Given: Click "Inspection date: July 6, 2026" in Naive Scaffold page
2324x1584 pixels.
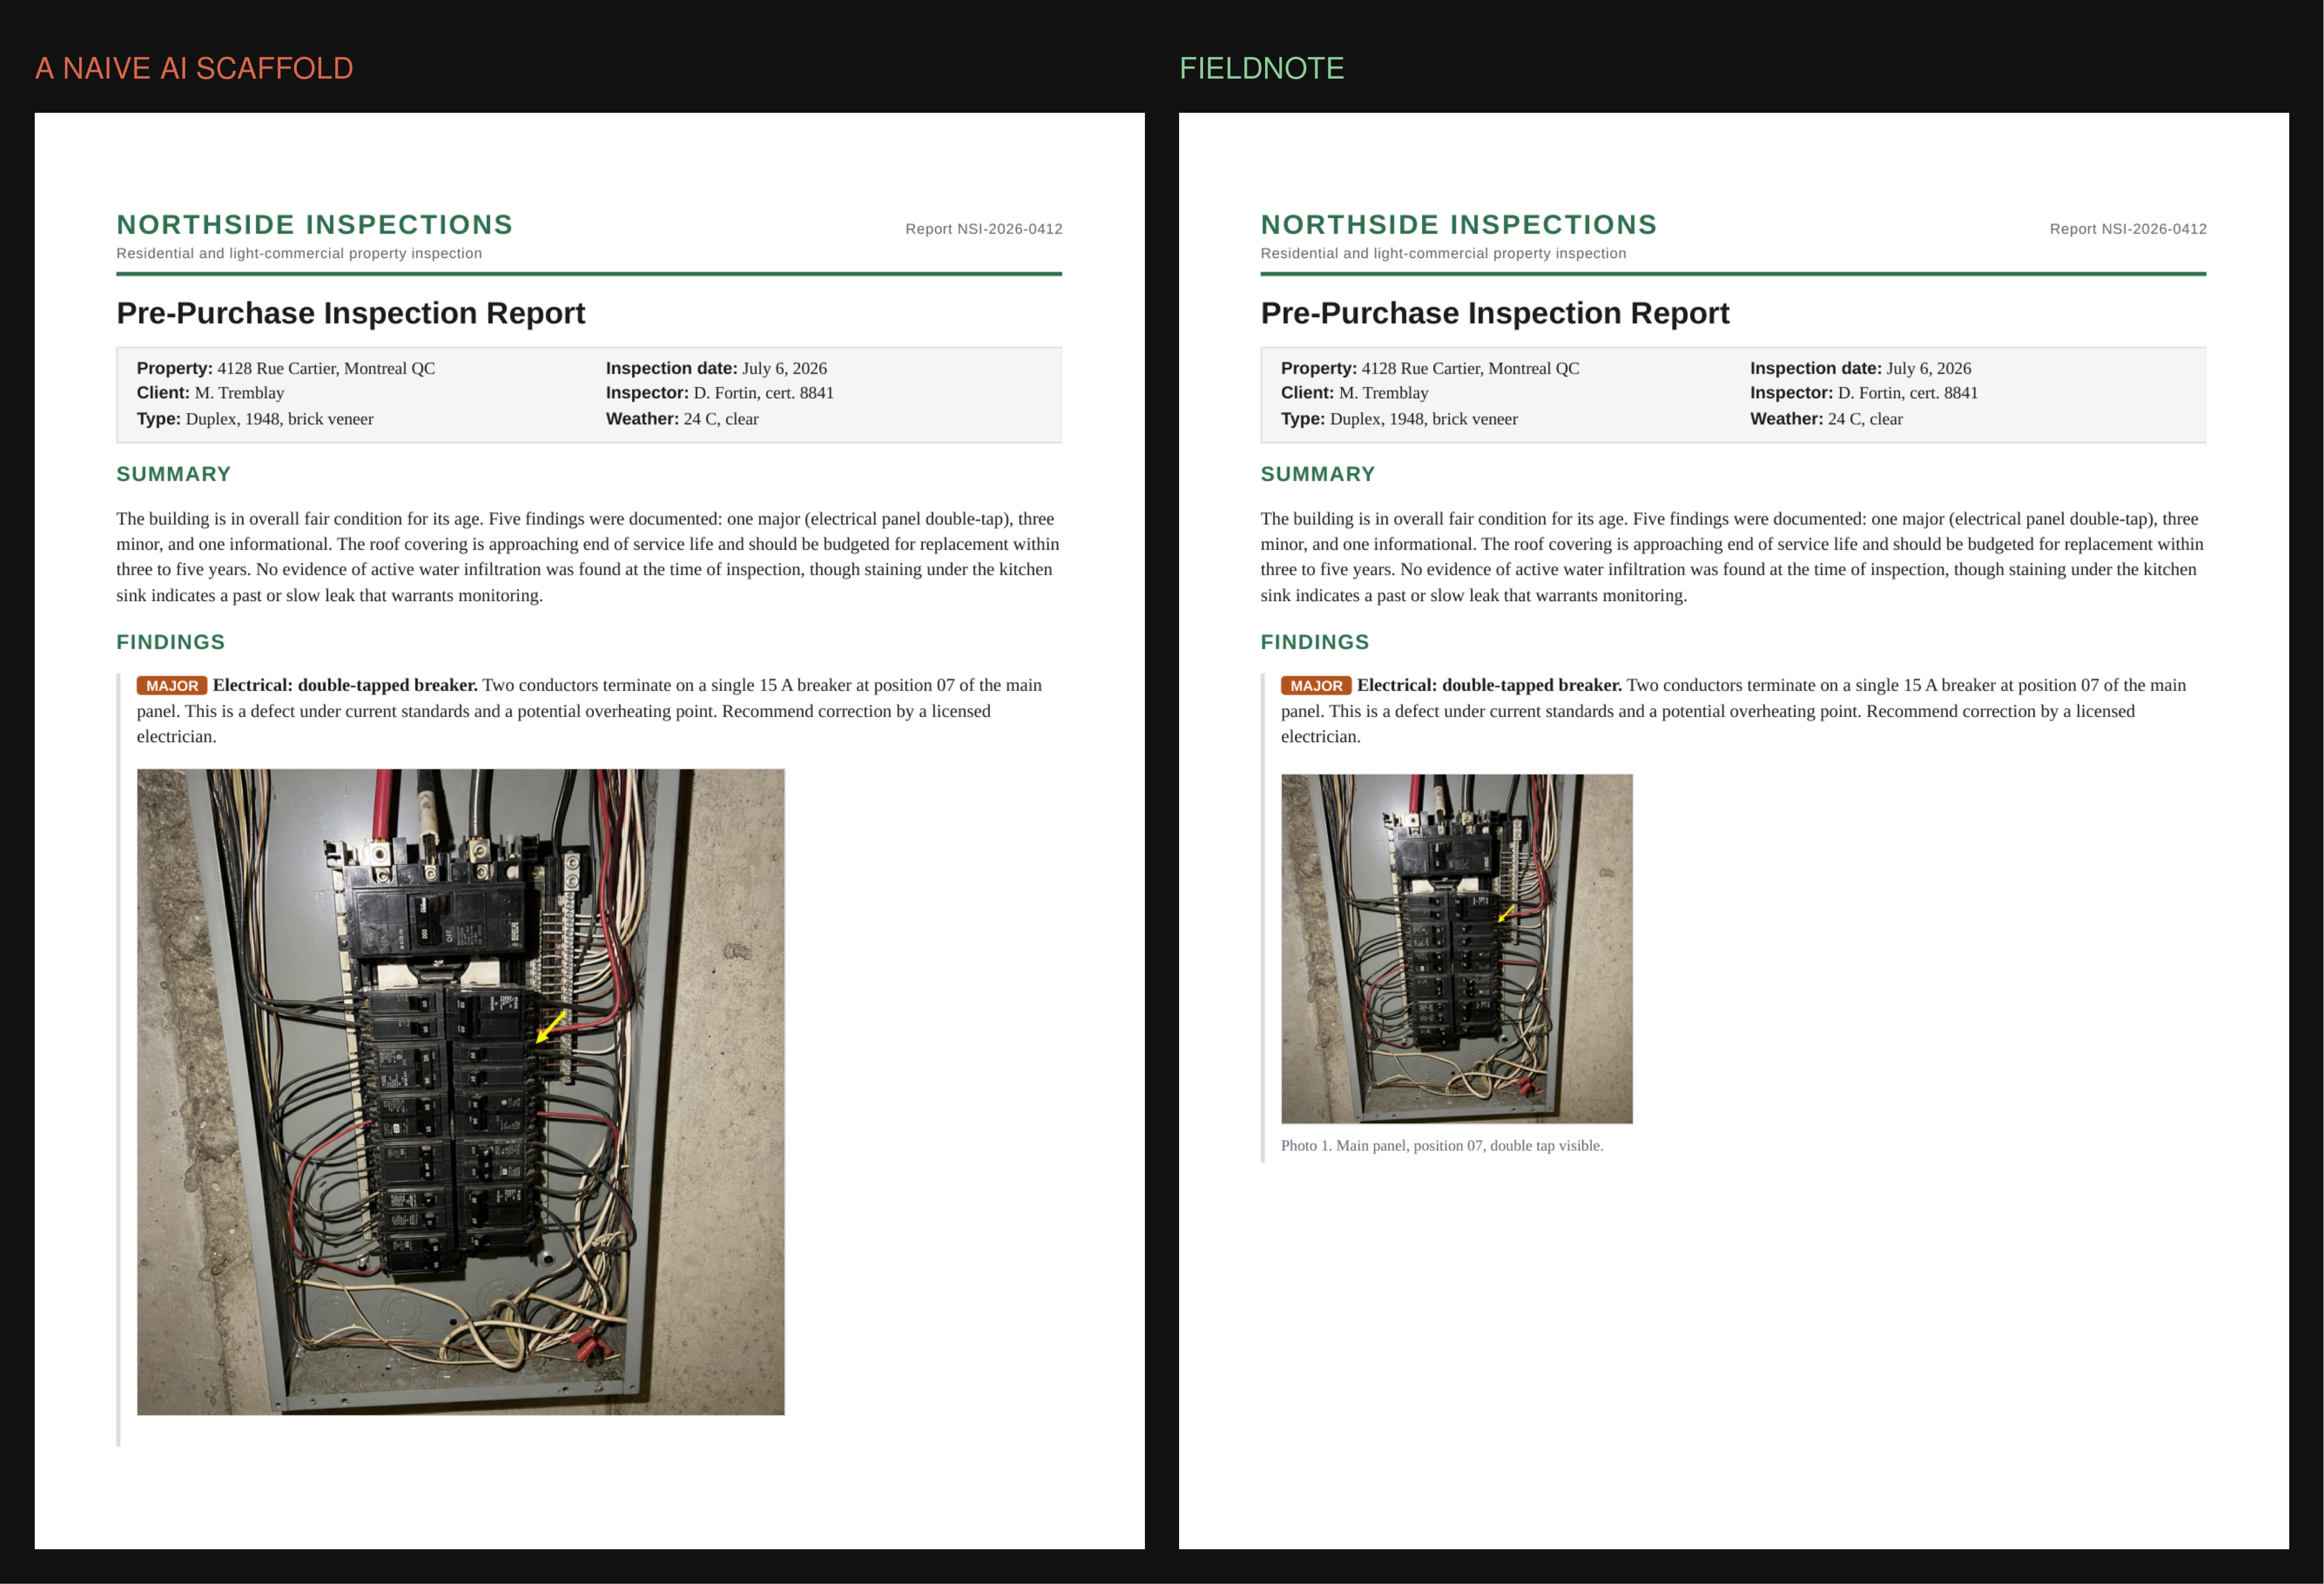Looking at the screenshot, I should (x=716, y=368).
